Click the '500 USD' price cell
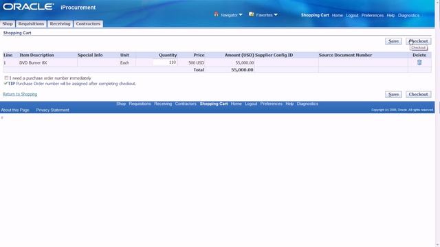This screenshot has height=247, width=440. 196,62
